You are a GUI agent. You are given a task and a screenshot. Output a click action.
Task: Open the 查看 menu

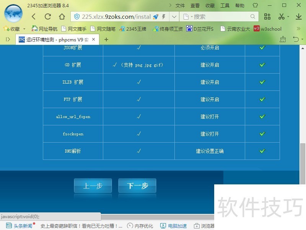coord(195,5)
